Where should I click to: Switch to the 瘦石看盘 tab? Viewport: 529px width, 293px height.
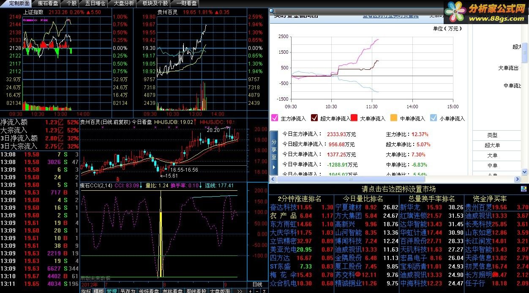48,3
